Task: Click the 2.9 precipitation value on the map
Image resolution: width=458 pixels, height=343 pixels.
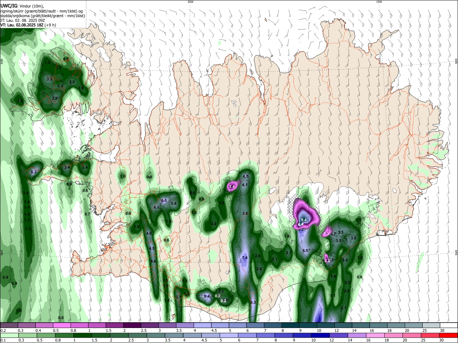Action: (x=55, y=98)
